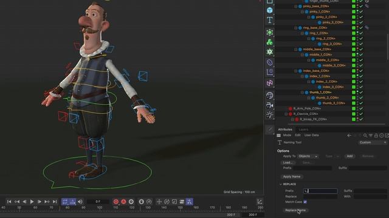Collapse the REPLACE section chevron
Viewport: 389px width, 218px height.
click(x=281, y=184)
